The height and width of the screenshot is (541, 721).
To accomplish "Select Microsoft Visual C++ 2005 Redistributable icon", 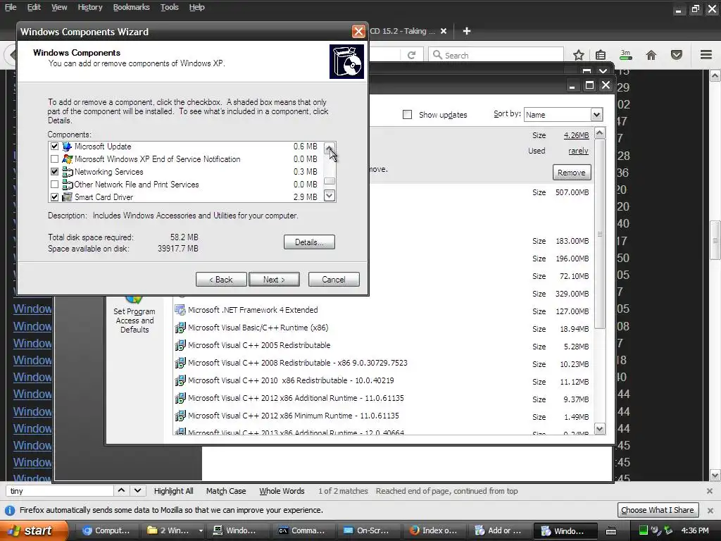I will click(x=180, y=345).
